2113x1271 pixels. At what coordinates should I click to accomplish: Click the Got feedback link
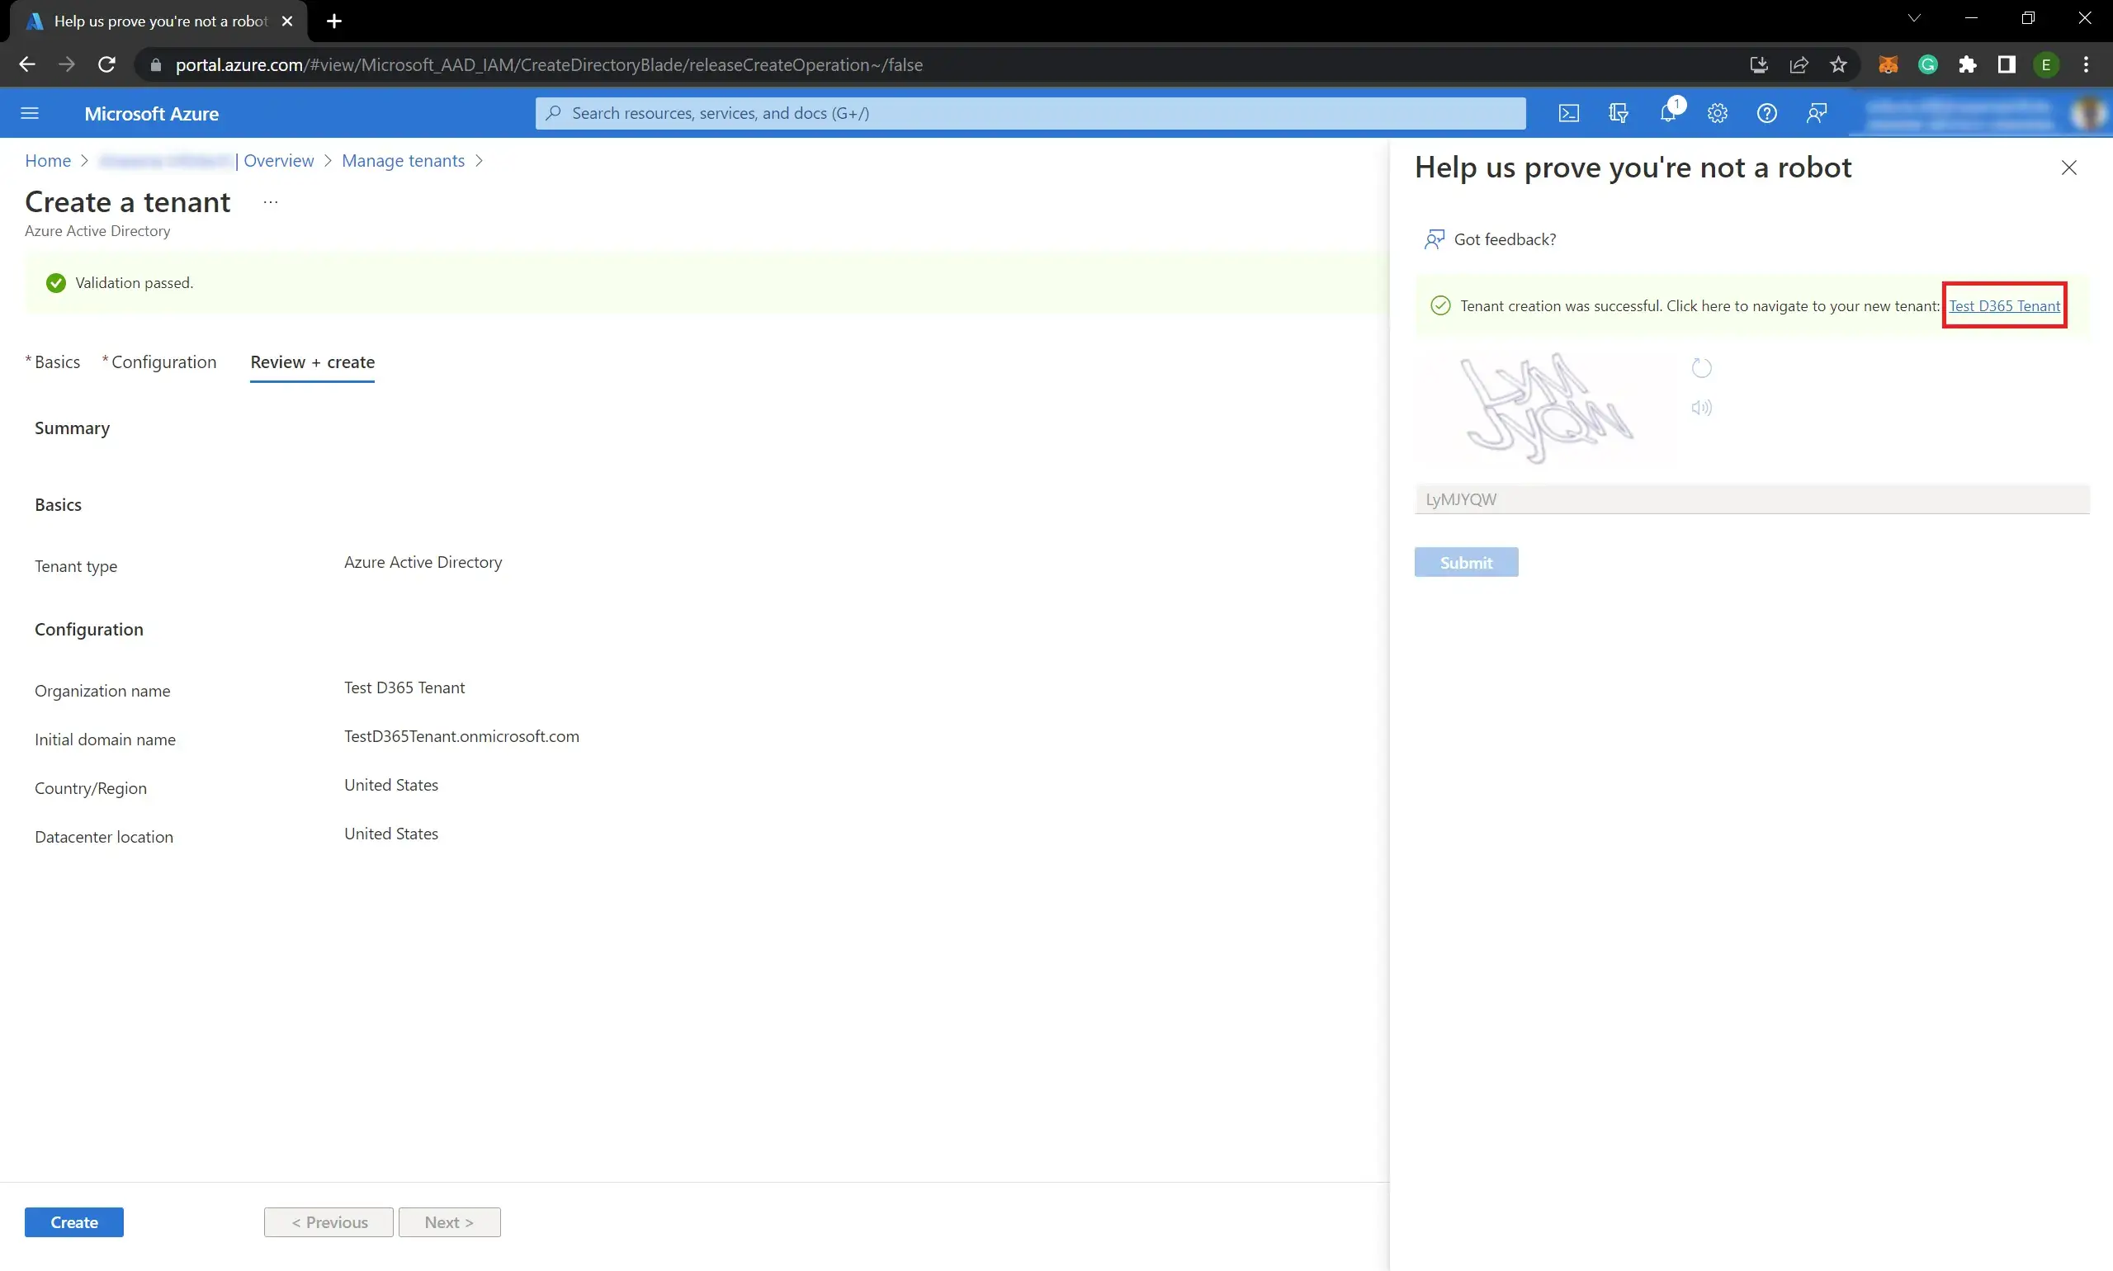point(1505,239)
